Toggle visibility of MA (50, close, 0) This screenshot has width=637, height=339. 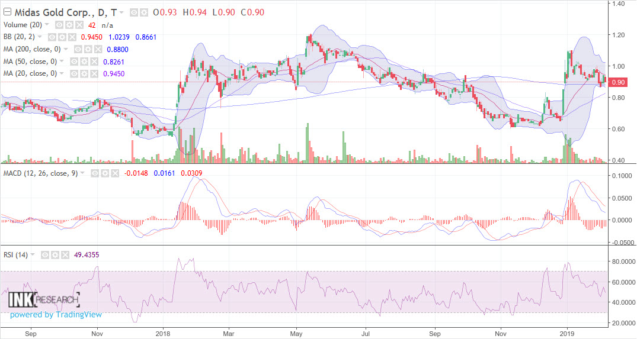(74, 62)
